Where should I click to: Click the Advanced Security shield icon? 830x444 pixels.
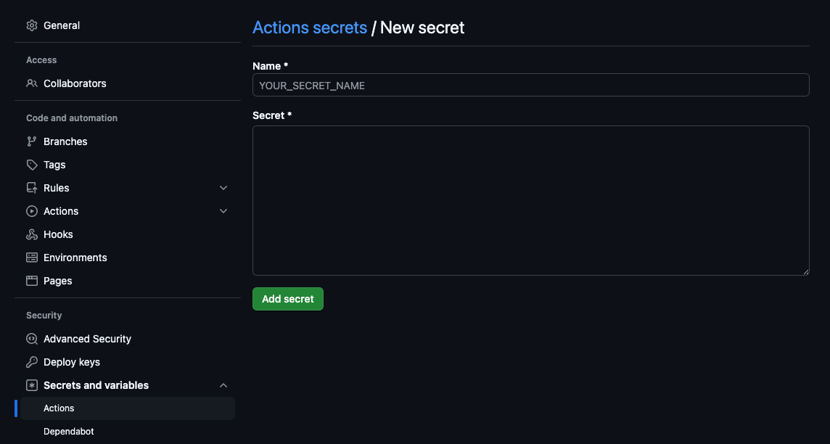click(32, 339)
